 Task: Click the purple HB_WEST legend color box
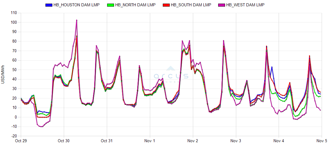pos(223,5)
